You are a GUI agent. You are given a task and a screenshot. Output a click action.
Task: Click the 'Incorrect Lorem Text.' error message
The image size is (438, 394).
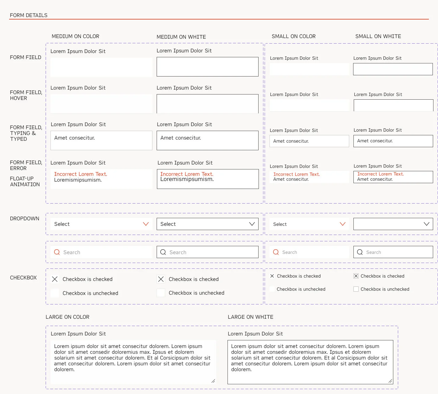pos(80,174)
